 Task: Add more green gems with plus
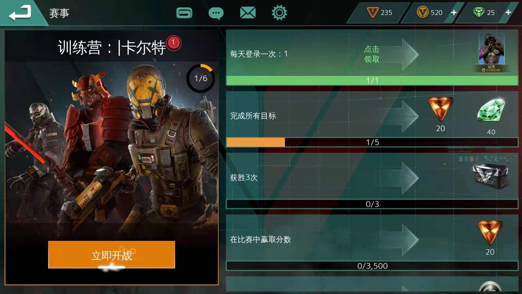click(x=508, y=13)
